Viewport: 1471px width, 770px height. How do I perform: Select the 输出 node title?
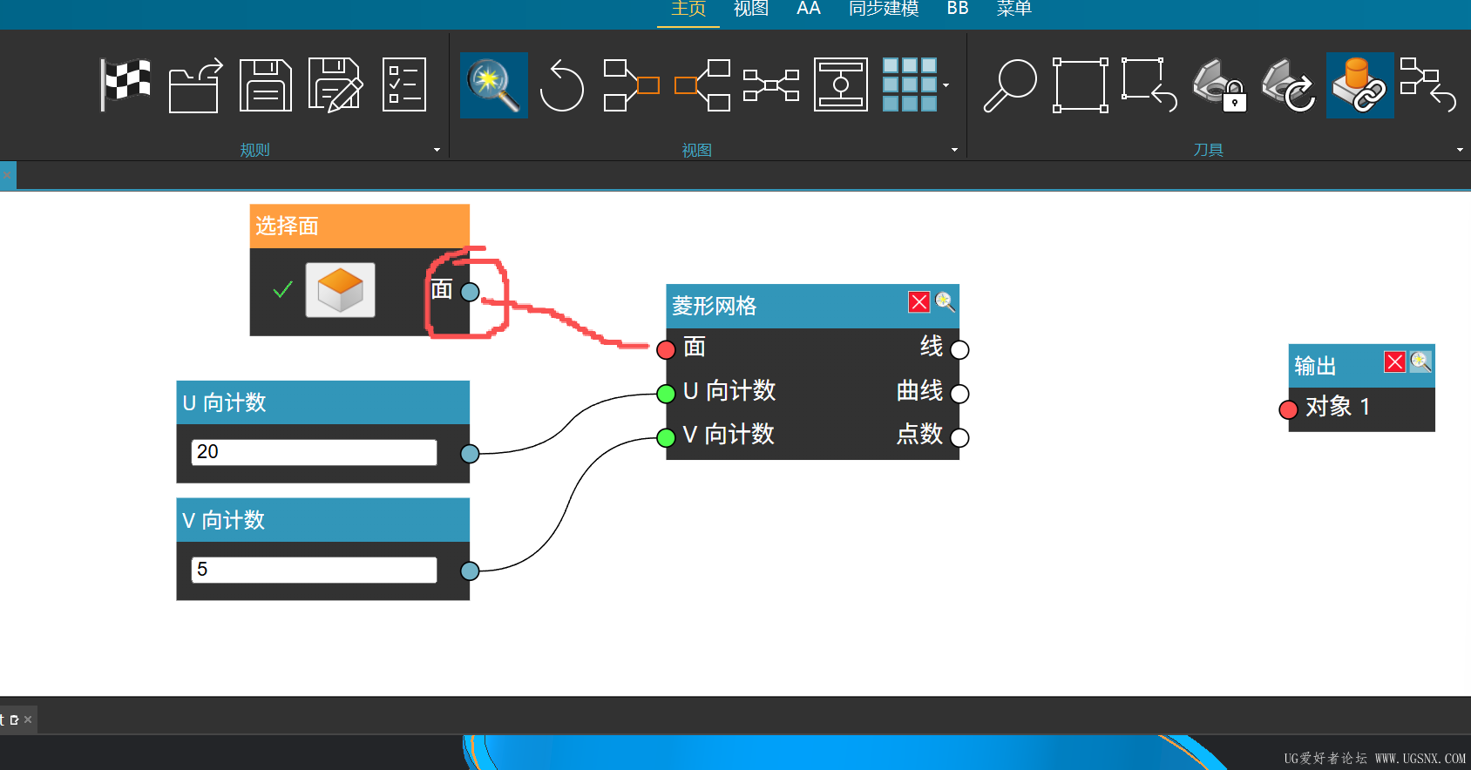pyautogui.click(x=1315, y=366)
